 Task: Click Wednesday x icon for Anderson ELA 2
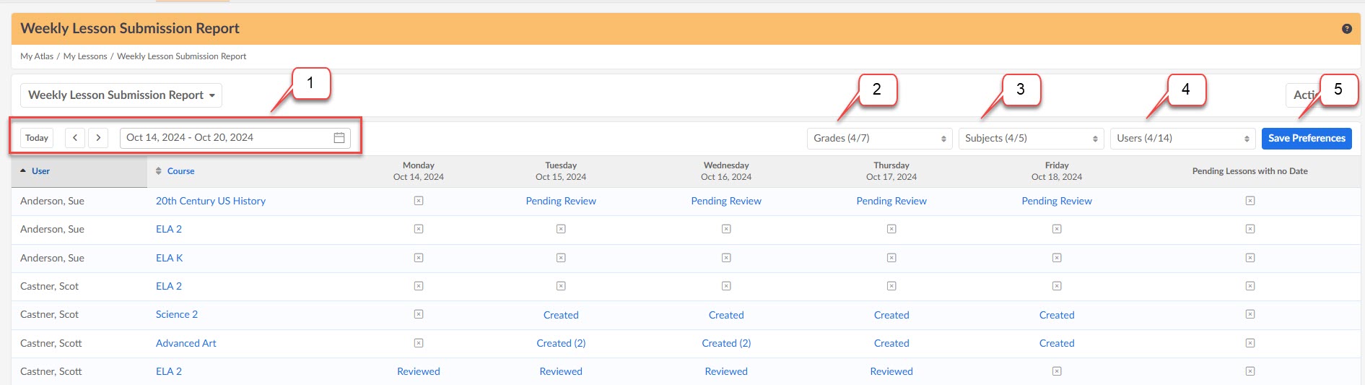tap(726, 229)
